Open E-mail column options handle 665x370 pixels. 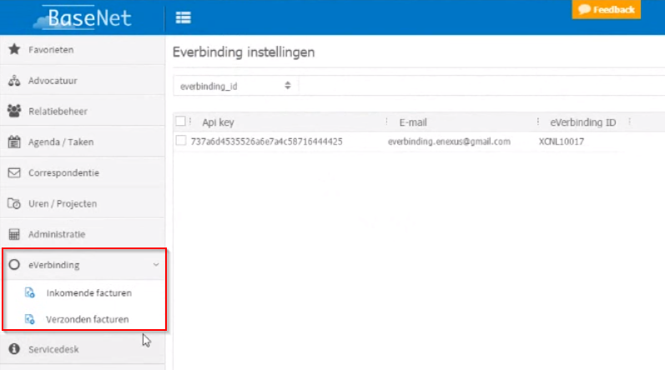click(538, 122)
